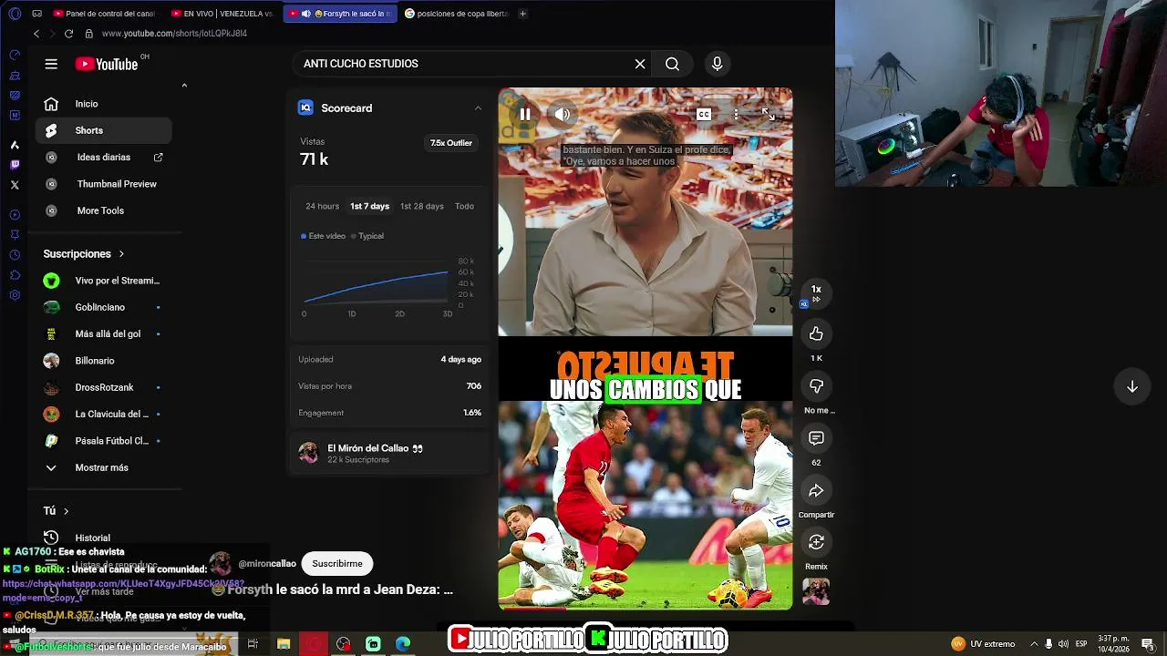Open the Short's three-dot options menu
Viewport: 1167px width, 656px height.
pos(736,114)
